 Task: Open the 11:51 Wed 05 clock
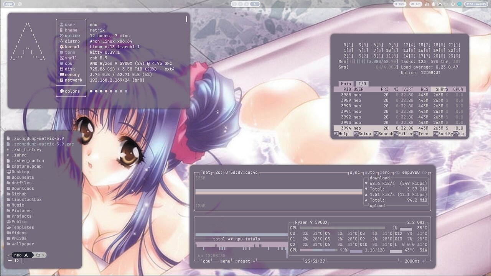(476, 4)
